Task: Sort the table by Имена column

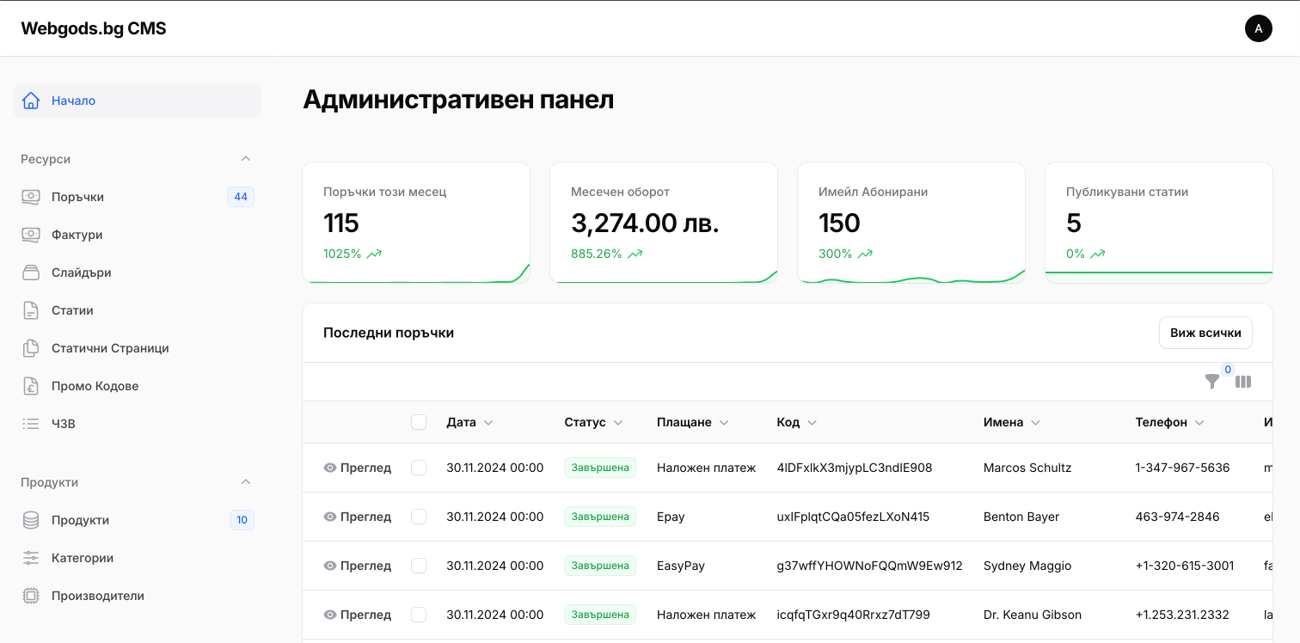Action: (x=1012, y=422)
